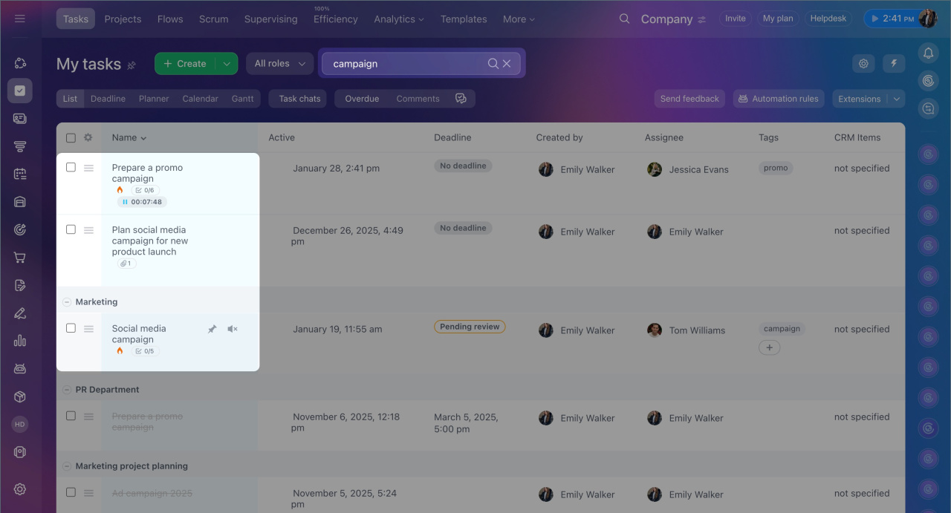Clear the campaign search with X icon
Screen dimensions: 951x513
pos(507,64)
